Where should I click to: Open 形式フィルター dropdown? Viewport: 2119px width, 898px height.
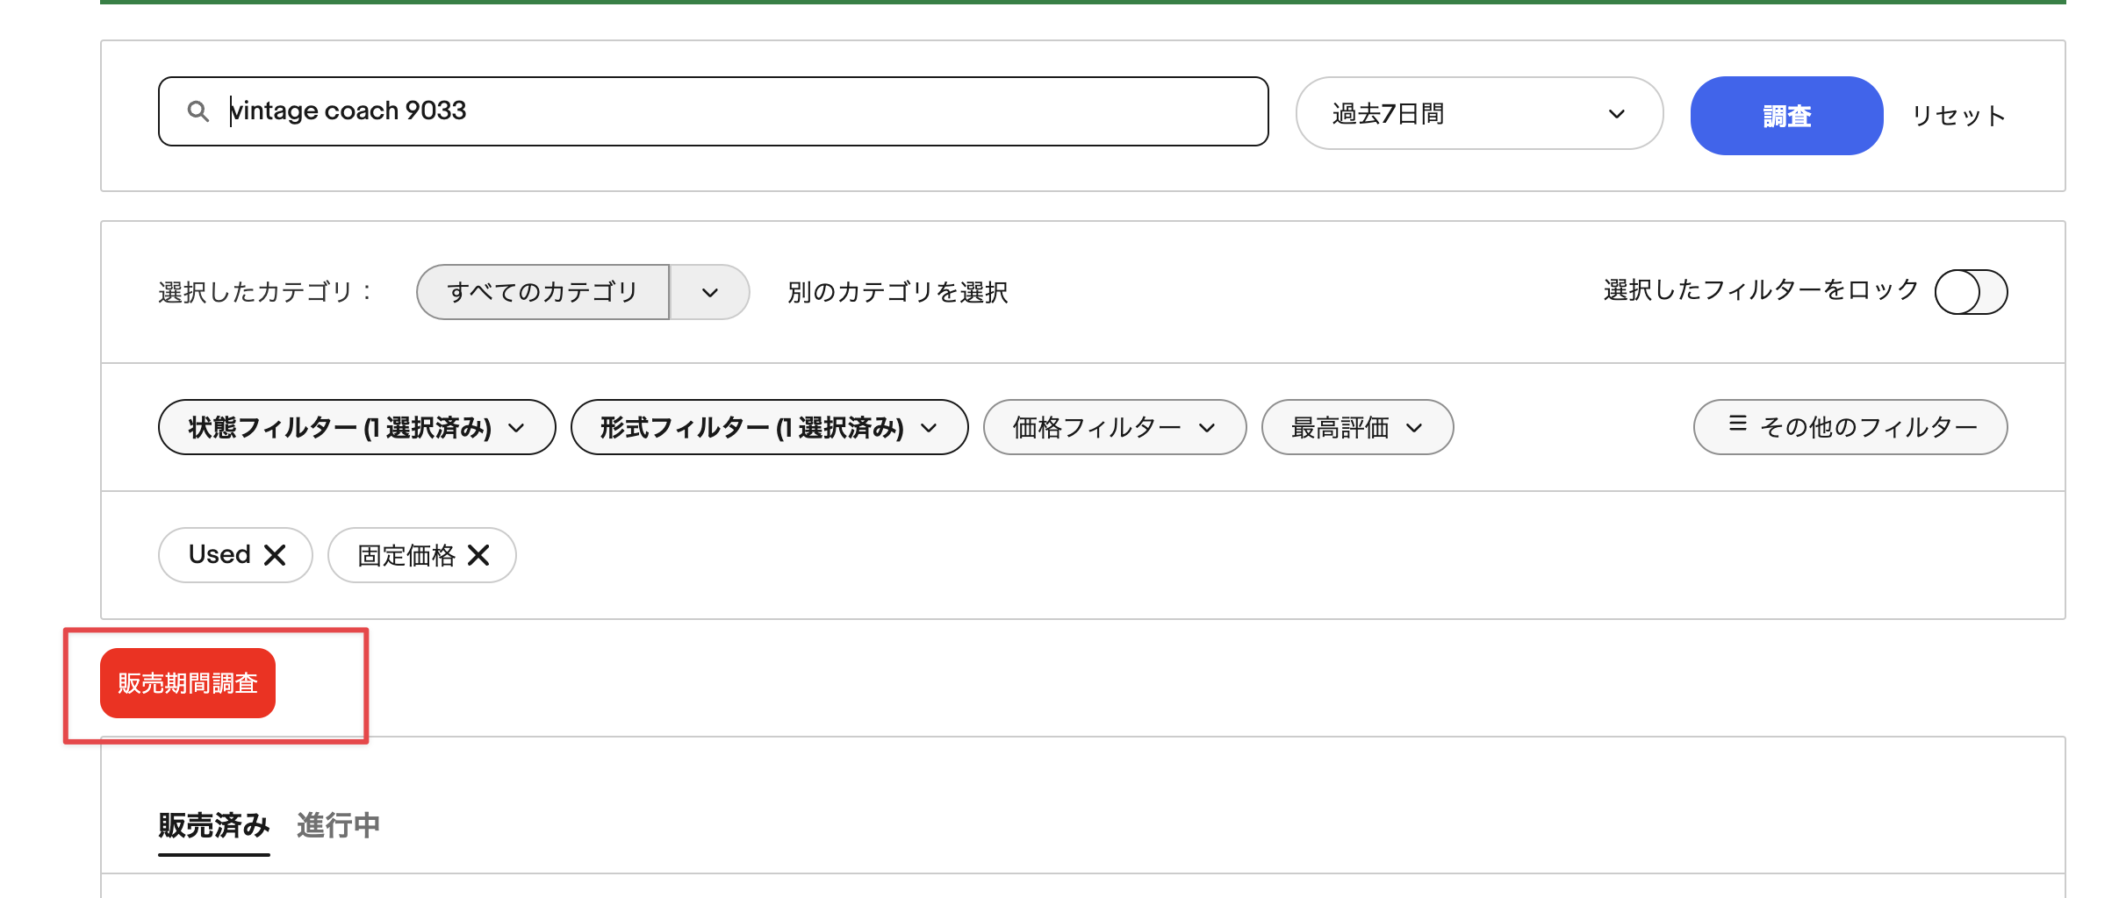(x=769, y=427)
